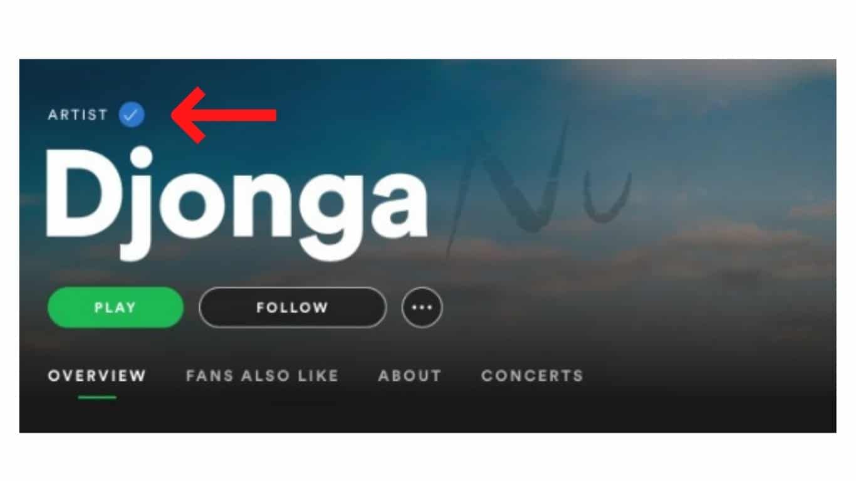The image size is (856, 481).
Task: Toggle the Follow button on
Action: [x=293, y=308]
